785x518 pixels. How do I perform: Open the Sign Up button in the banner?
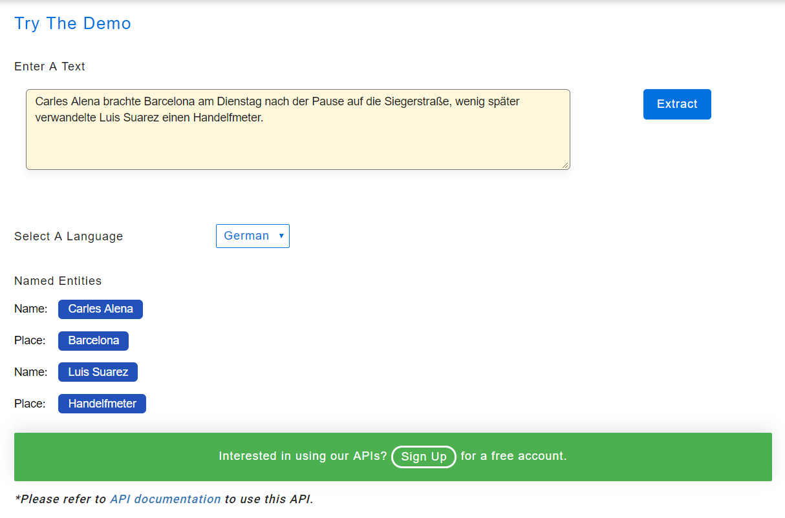pyautogui.click(x=424, y=457)
